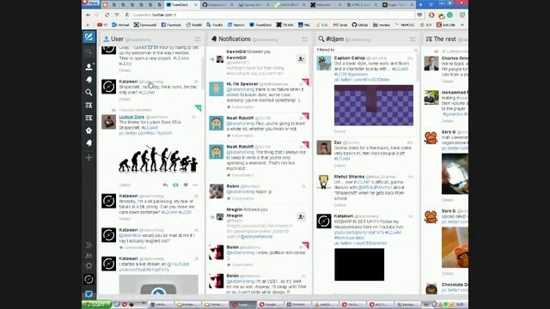
Task: Open Notifications column options menu
Action: click(x=305, y=39)
